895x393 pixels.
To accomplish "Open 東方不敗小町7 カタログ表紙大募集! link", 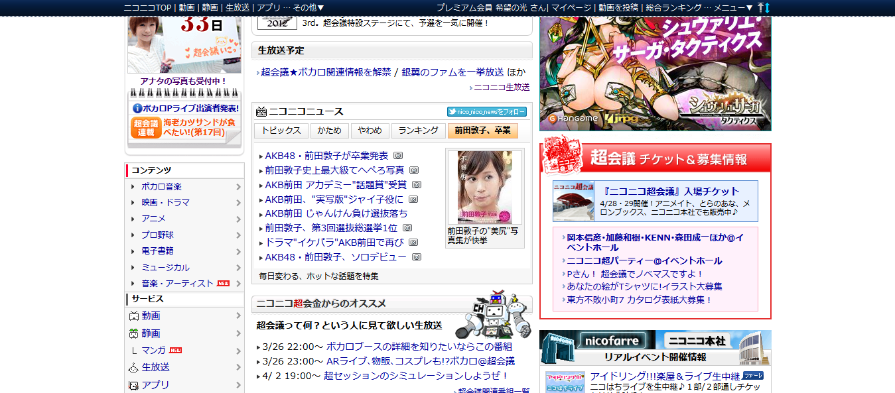I will [639, 300].
